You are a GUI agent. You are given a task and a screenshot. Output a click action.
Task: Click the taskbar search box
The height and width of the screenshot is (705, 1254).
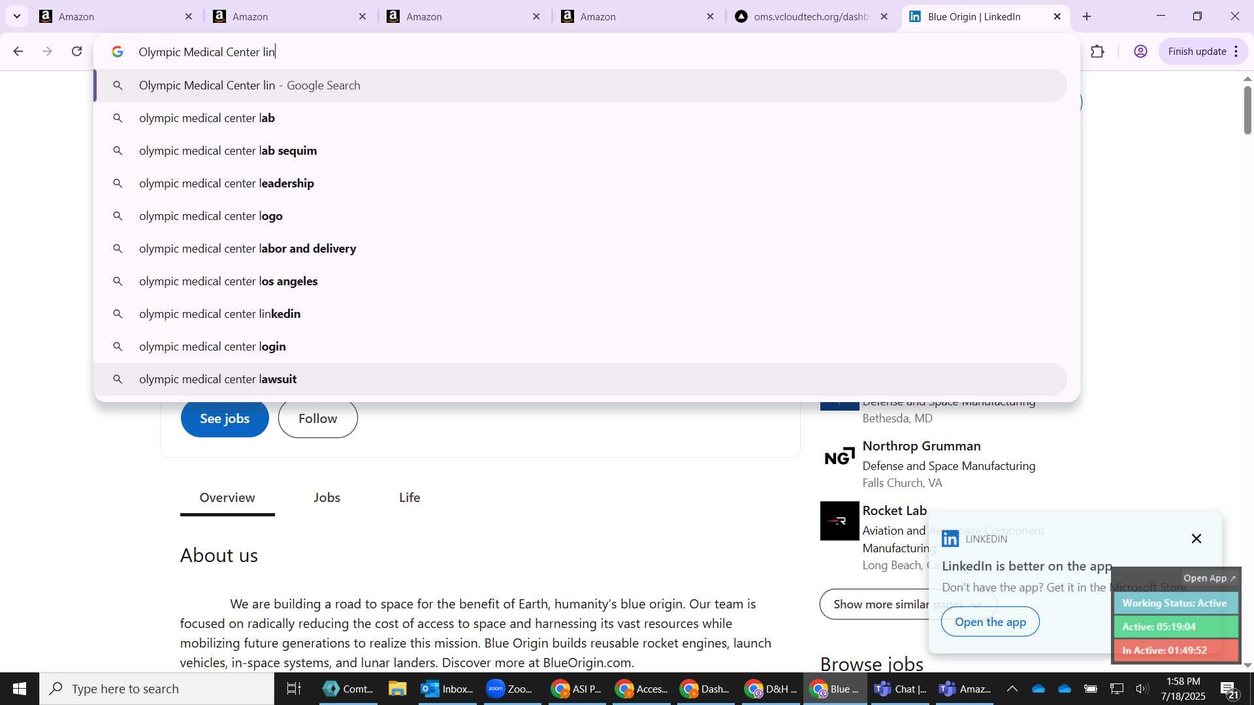click(157, 689)
